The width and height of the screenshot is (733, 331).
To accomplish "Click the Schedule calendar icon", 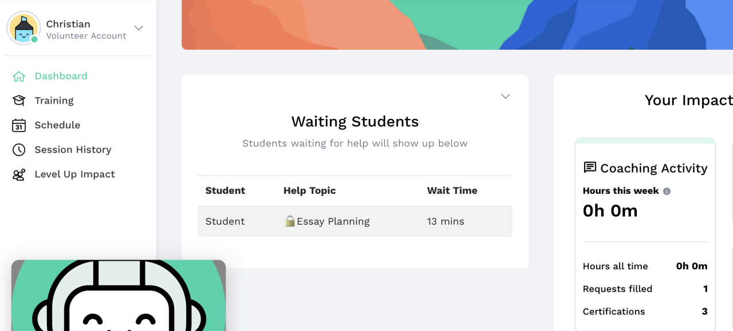I will click(x=19, y=125).
